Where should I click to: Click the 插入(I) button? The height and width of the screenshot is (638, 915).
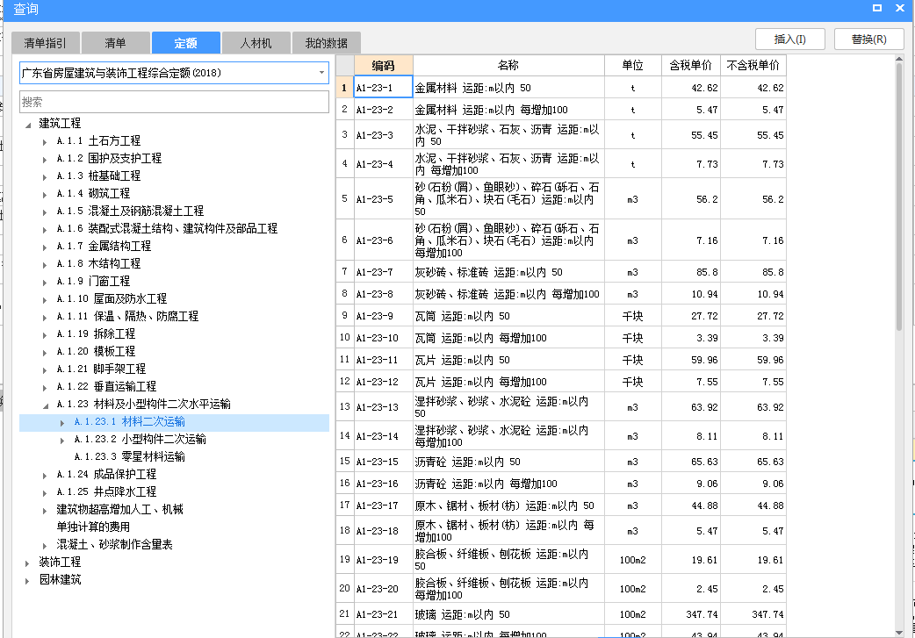(790, 39)
